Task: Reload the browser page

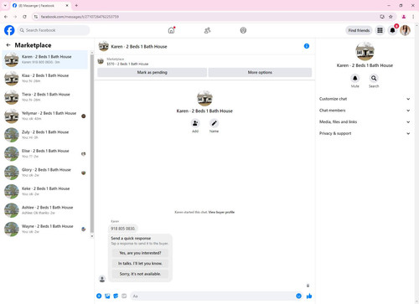Action: click(24, 17)
